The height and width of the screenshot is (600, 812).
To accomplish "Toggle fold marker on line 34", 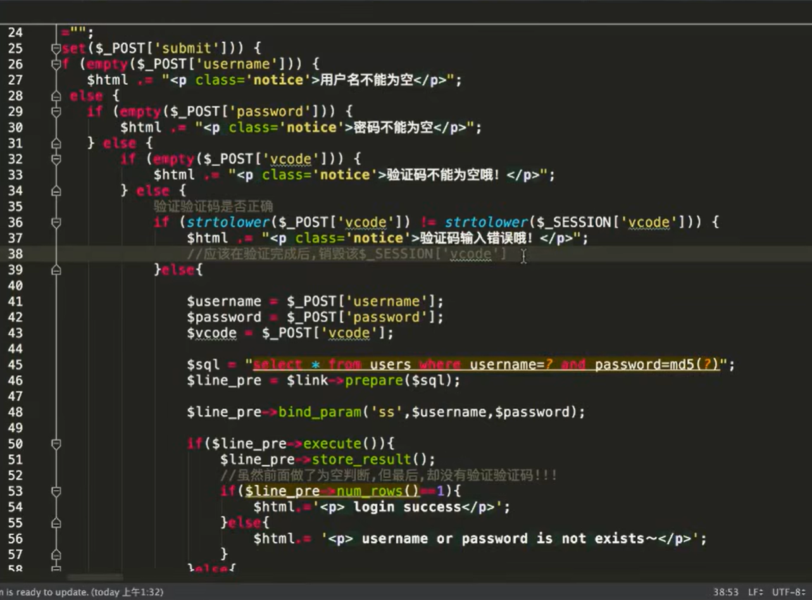I will pyautogui.click(x=56, y=191).
